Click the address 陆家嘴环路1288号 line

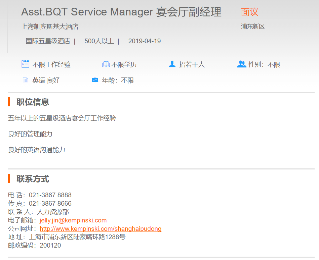tap(77, 237)
